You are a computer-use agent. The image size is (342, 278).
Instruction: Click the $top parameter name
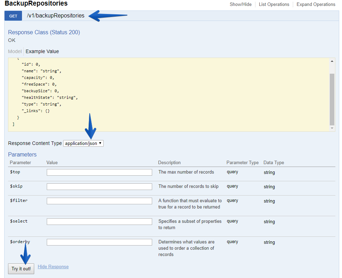coord(15,172)
